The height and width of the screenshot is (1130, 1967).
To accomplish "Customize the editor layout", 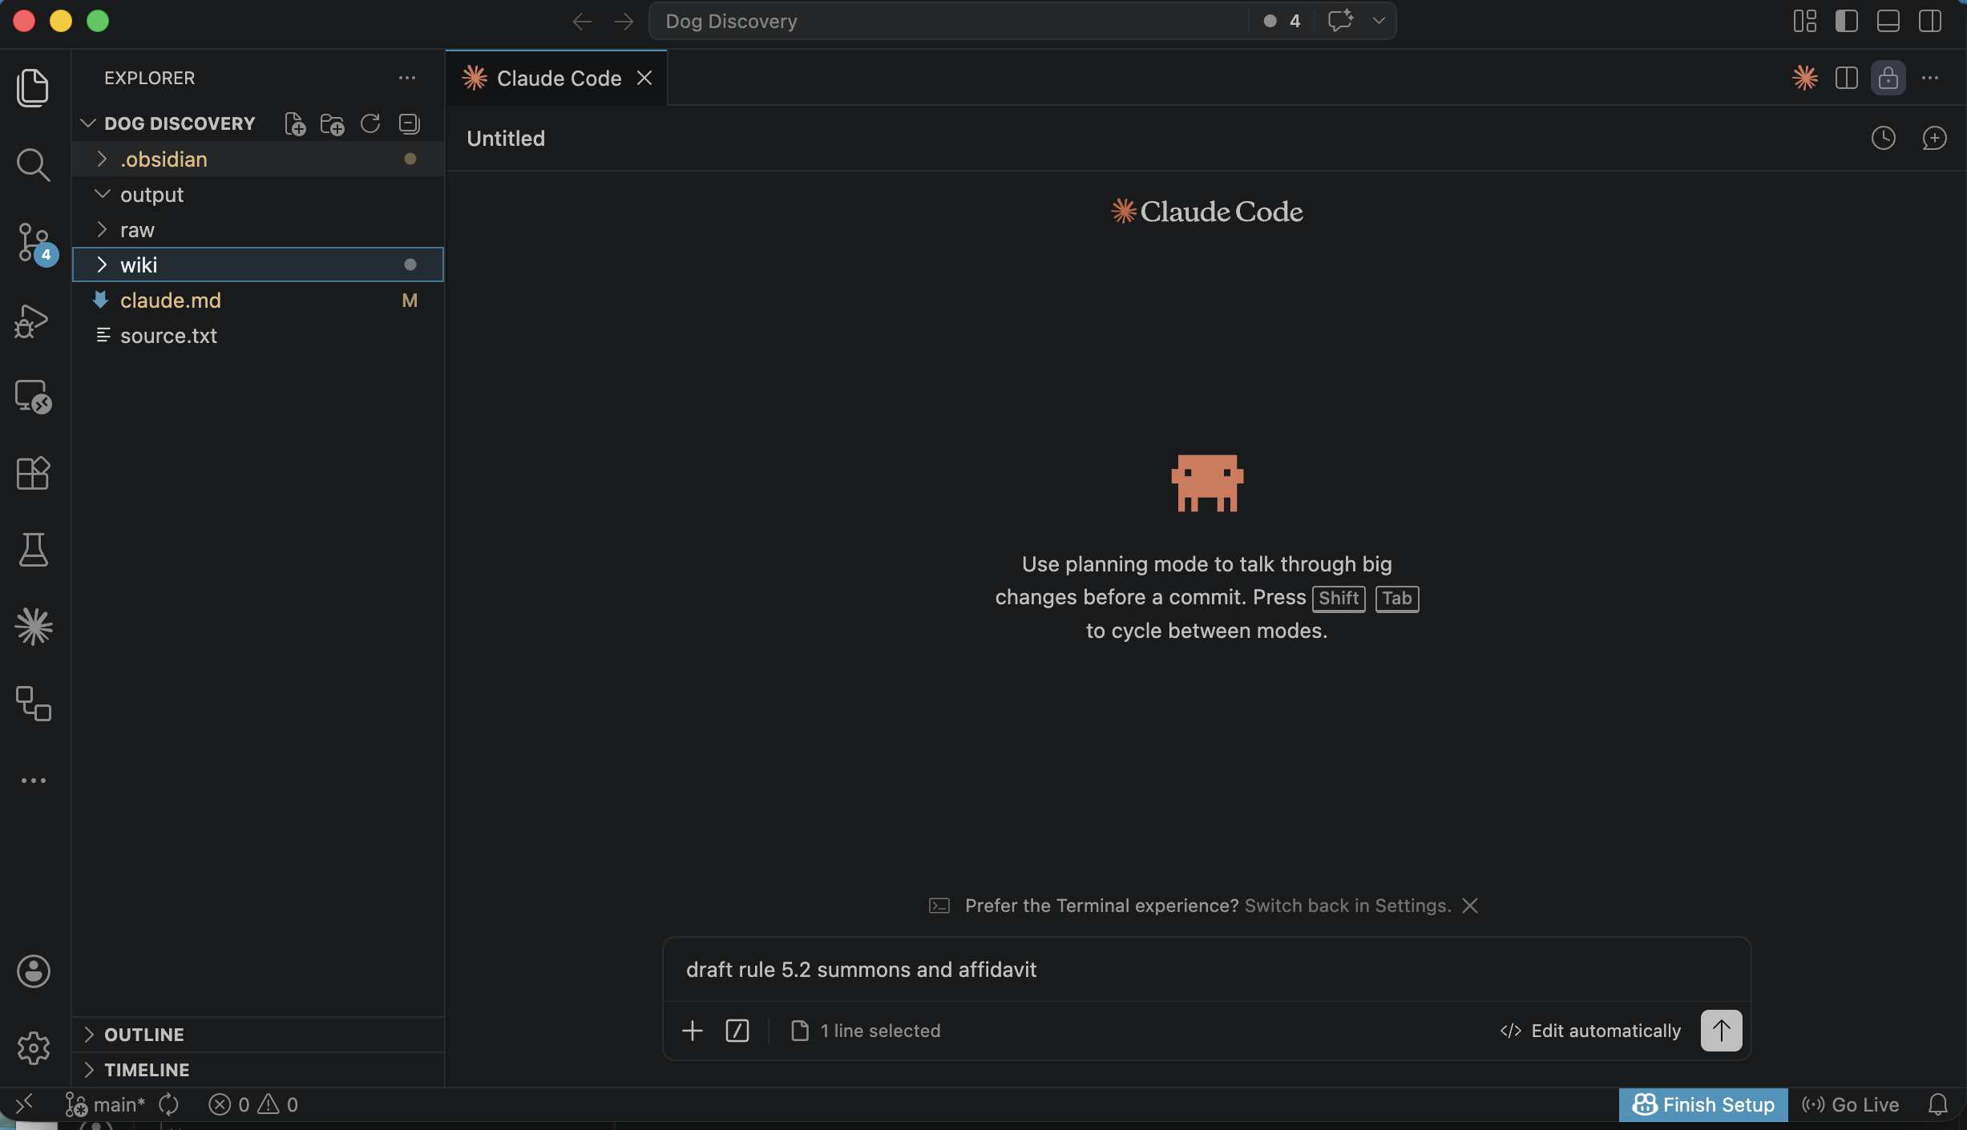I will pos(1805,21).
